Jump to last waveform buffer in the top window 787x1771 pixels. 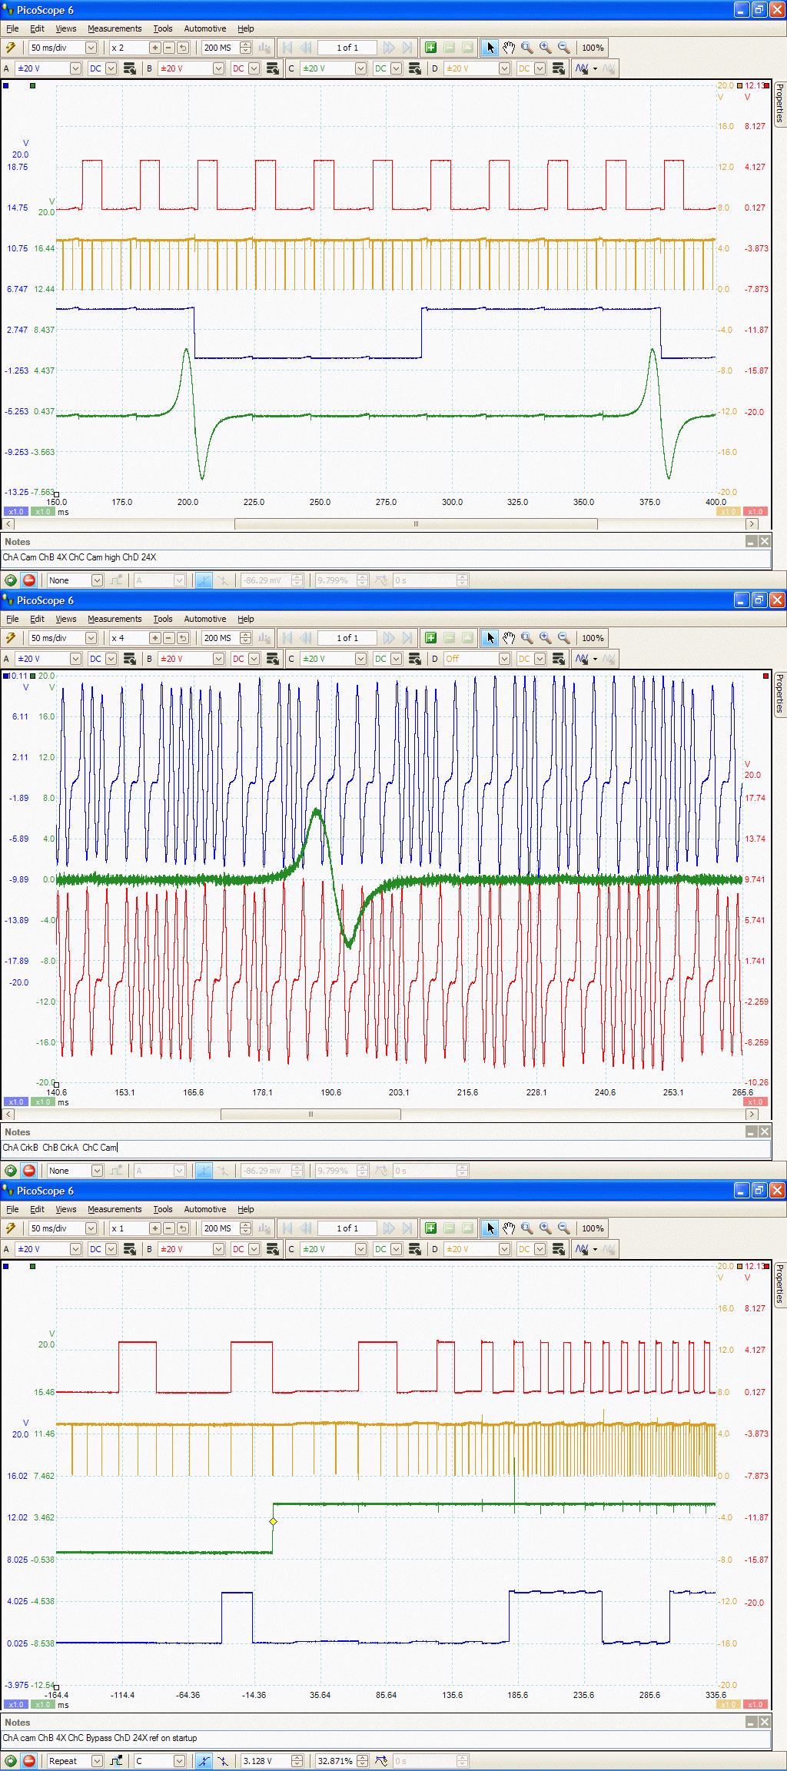[x=407, y=48]
